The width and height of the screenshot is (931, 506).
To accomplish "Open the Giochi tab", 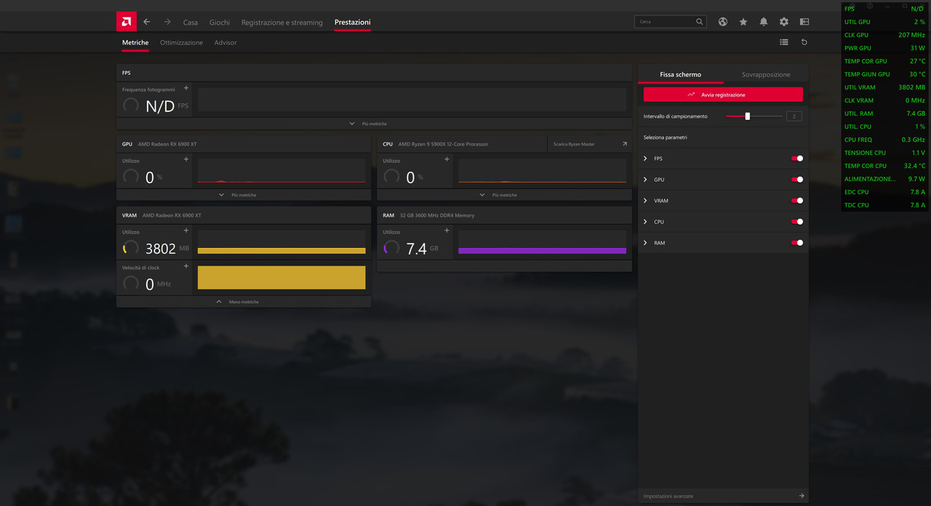I will coord(220,23).
